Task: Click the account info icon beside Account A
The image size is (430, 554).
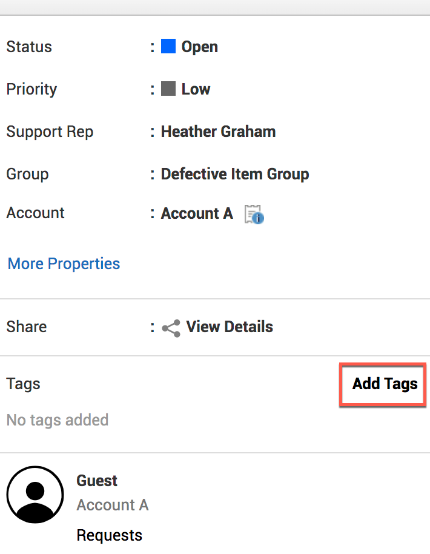Action: pos(254,214)
